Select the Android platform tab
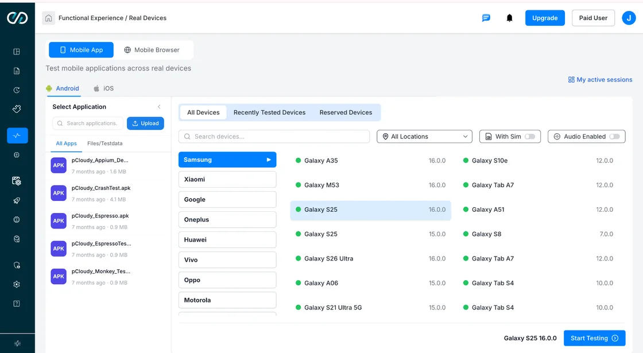This screenshot has width=643, height=353. pyautogui.click(x=63, y=88)
